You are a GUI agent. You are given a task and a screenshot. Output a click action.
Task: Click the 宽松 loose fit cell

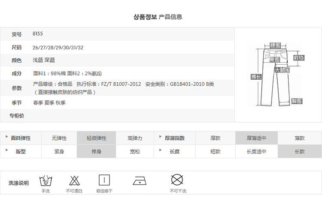135,151
